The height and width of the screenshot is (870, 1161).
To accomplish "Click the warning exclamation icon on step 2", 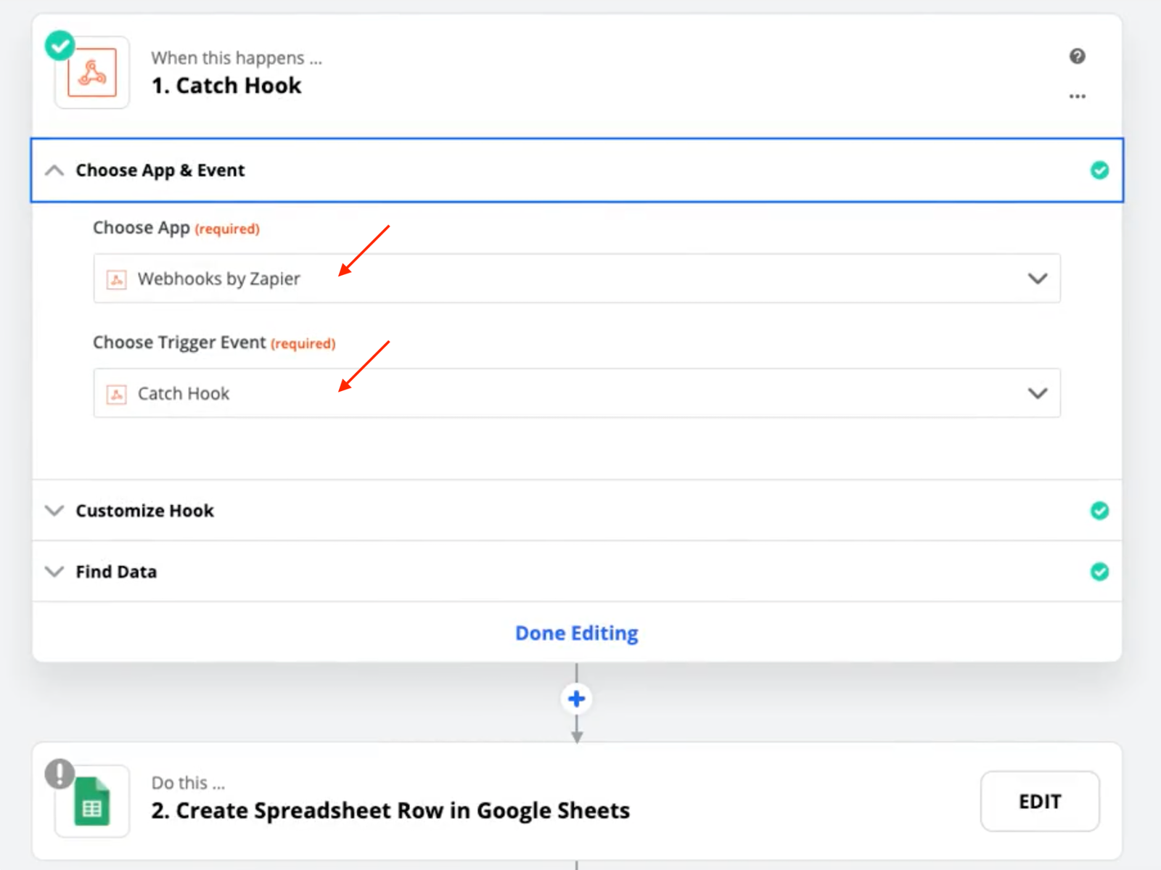I will [60, 773].
